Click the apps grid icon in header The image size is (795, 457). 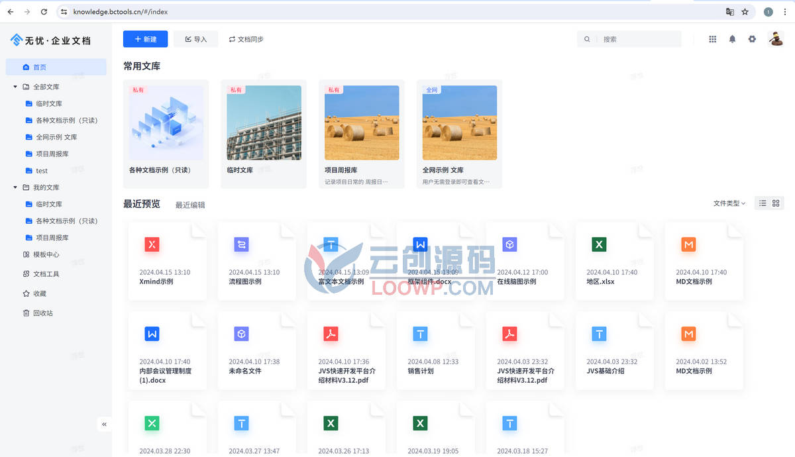[713, 39]
